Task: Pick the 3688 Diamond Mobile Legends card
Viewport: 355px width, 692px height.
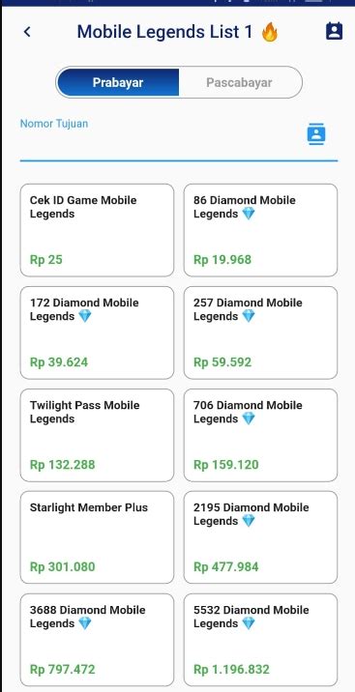Action: click(97, 640)
